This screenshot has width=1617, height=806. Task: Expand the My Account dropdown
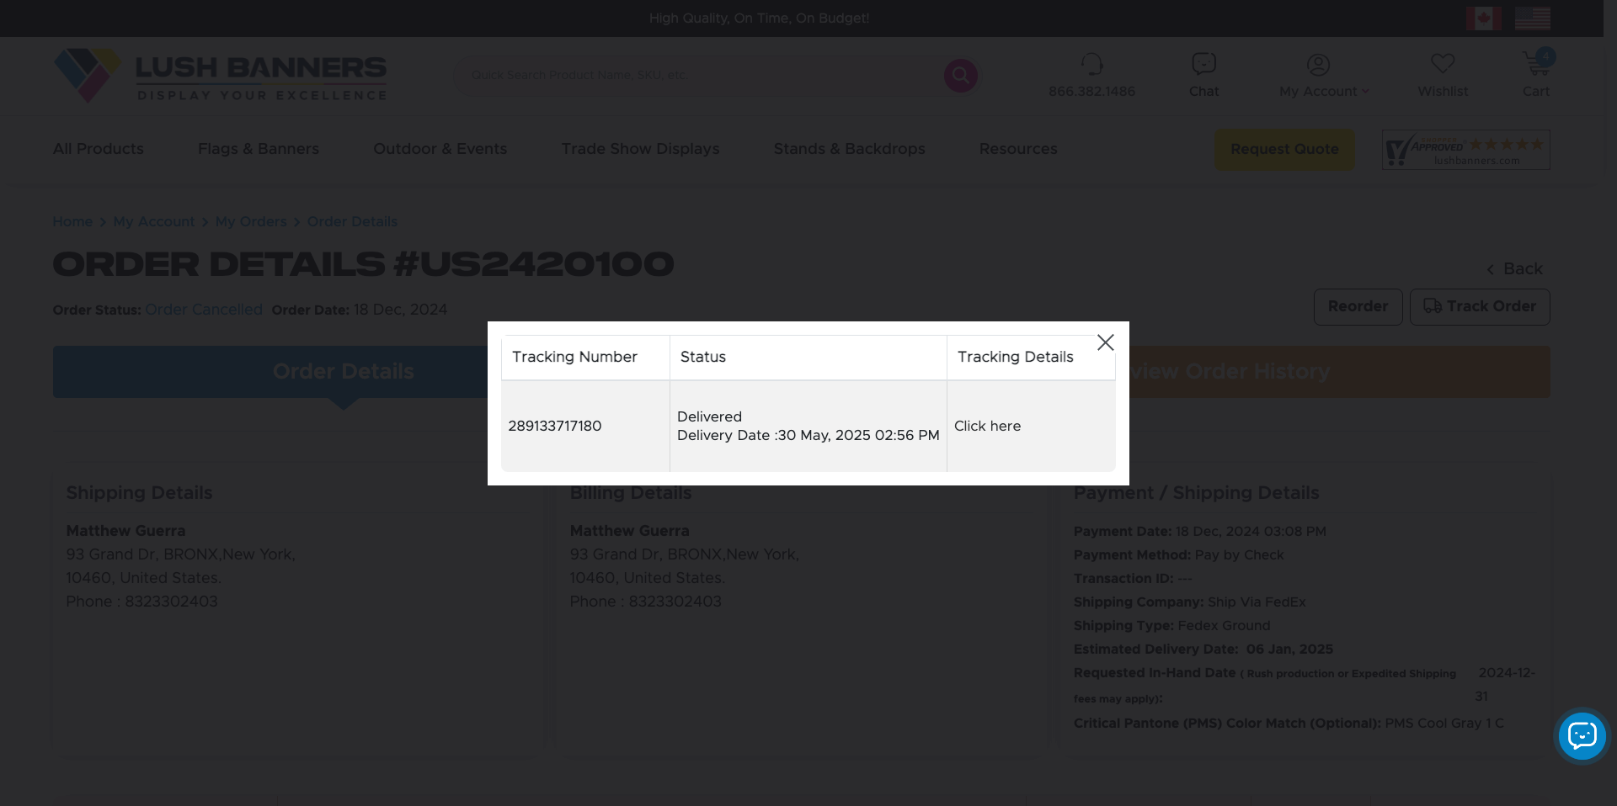[1323, 91]
